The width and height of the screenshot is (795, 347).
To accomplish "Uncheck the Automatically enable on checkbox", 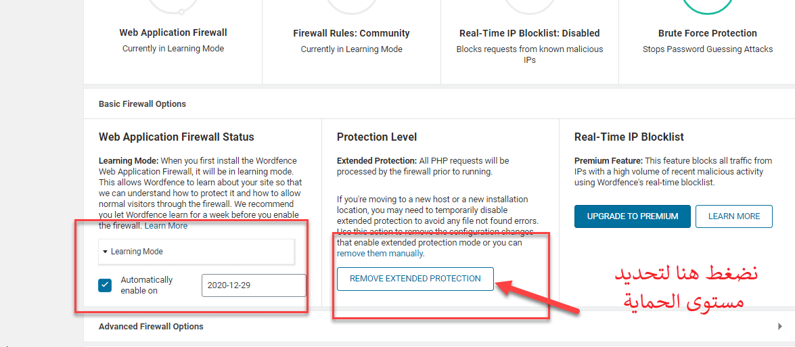I will point(105,285).
